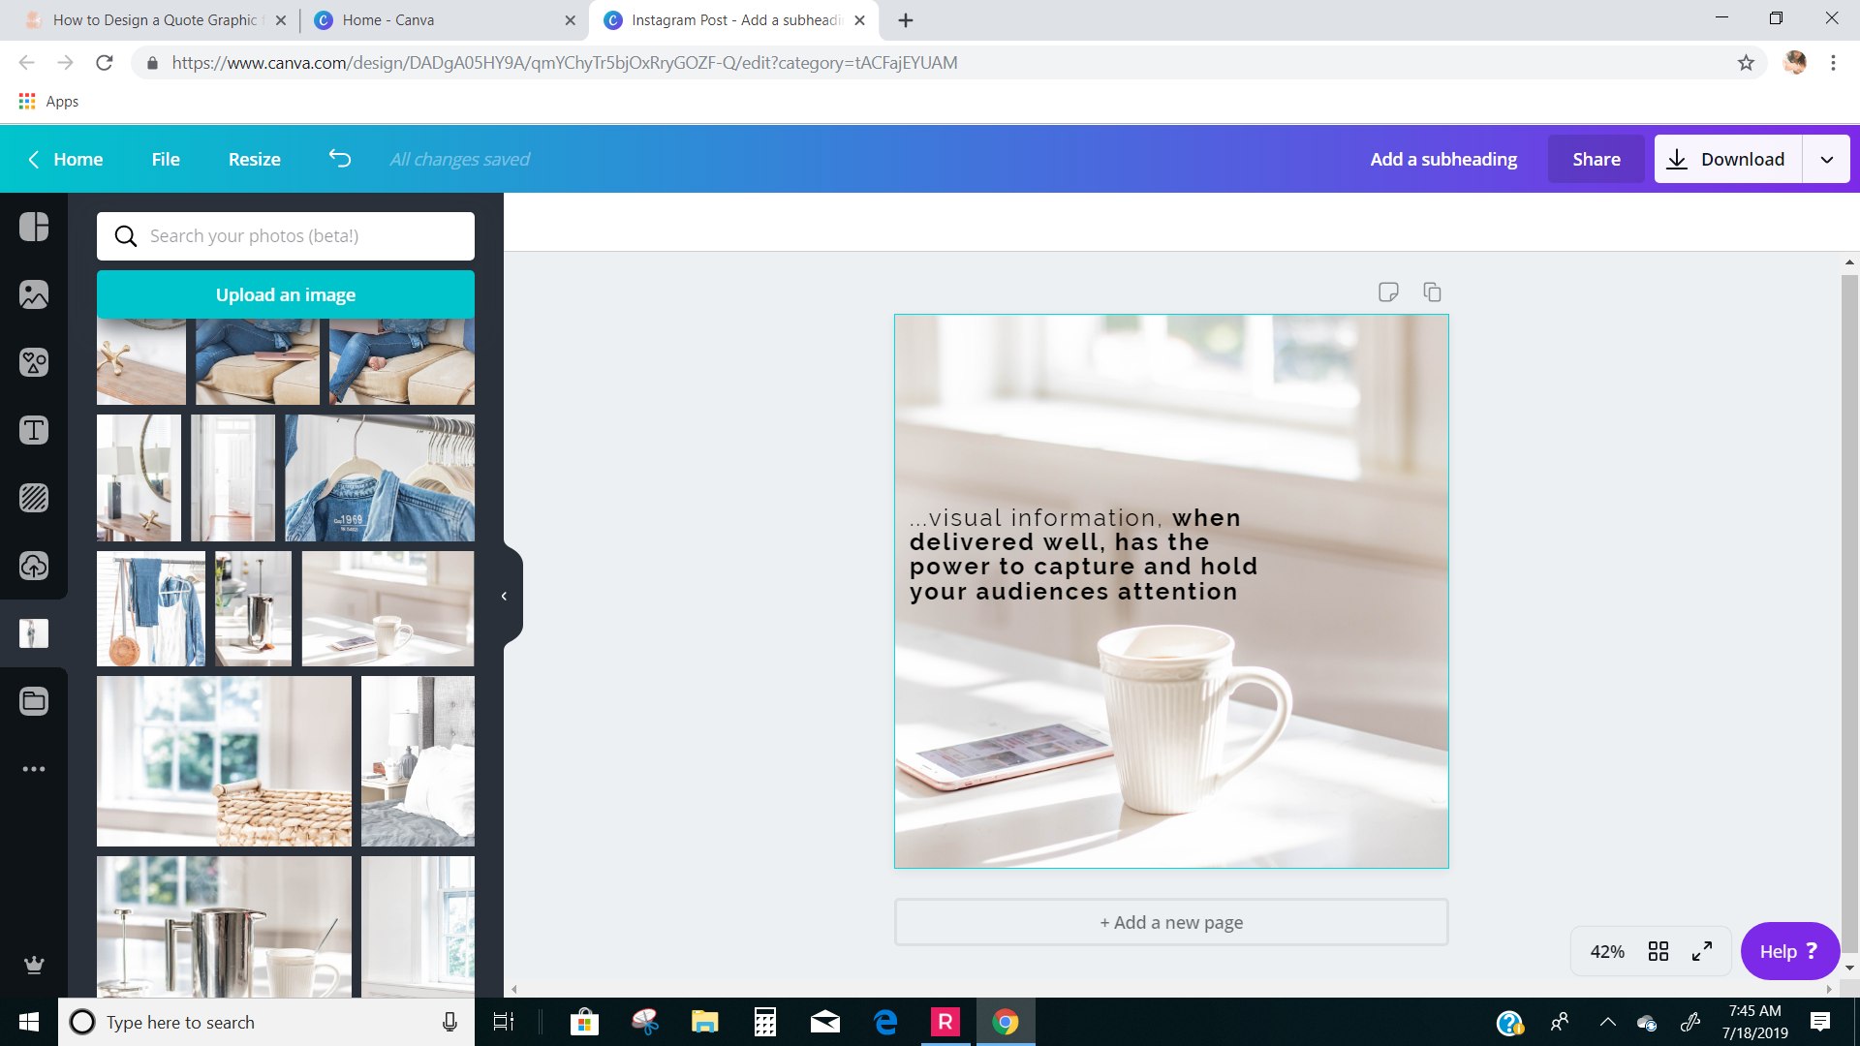
Task: Collapse the side panel using the arrow handle
Action: point(505,596)
